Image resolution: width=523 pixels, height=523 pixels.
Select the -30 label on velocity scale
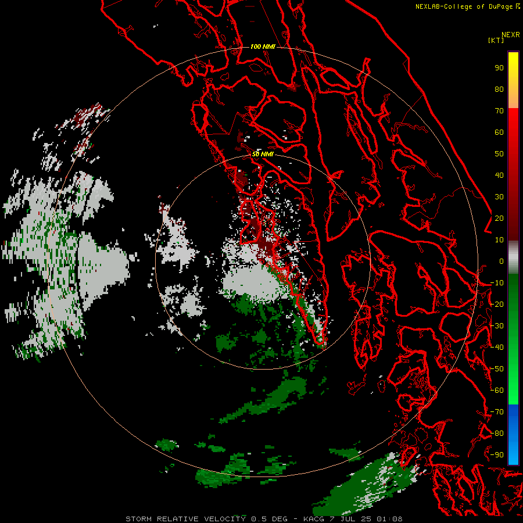[497, 326]
